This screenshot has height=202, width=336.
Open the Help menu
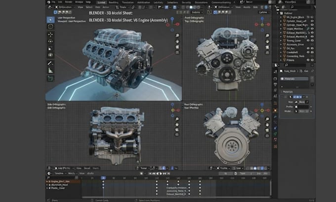click(x=88, y=2)
